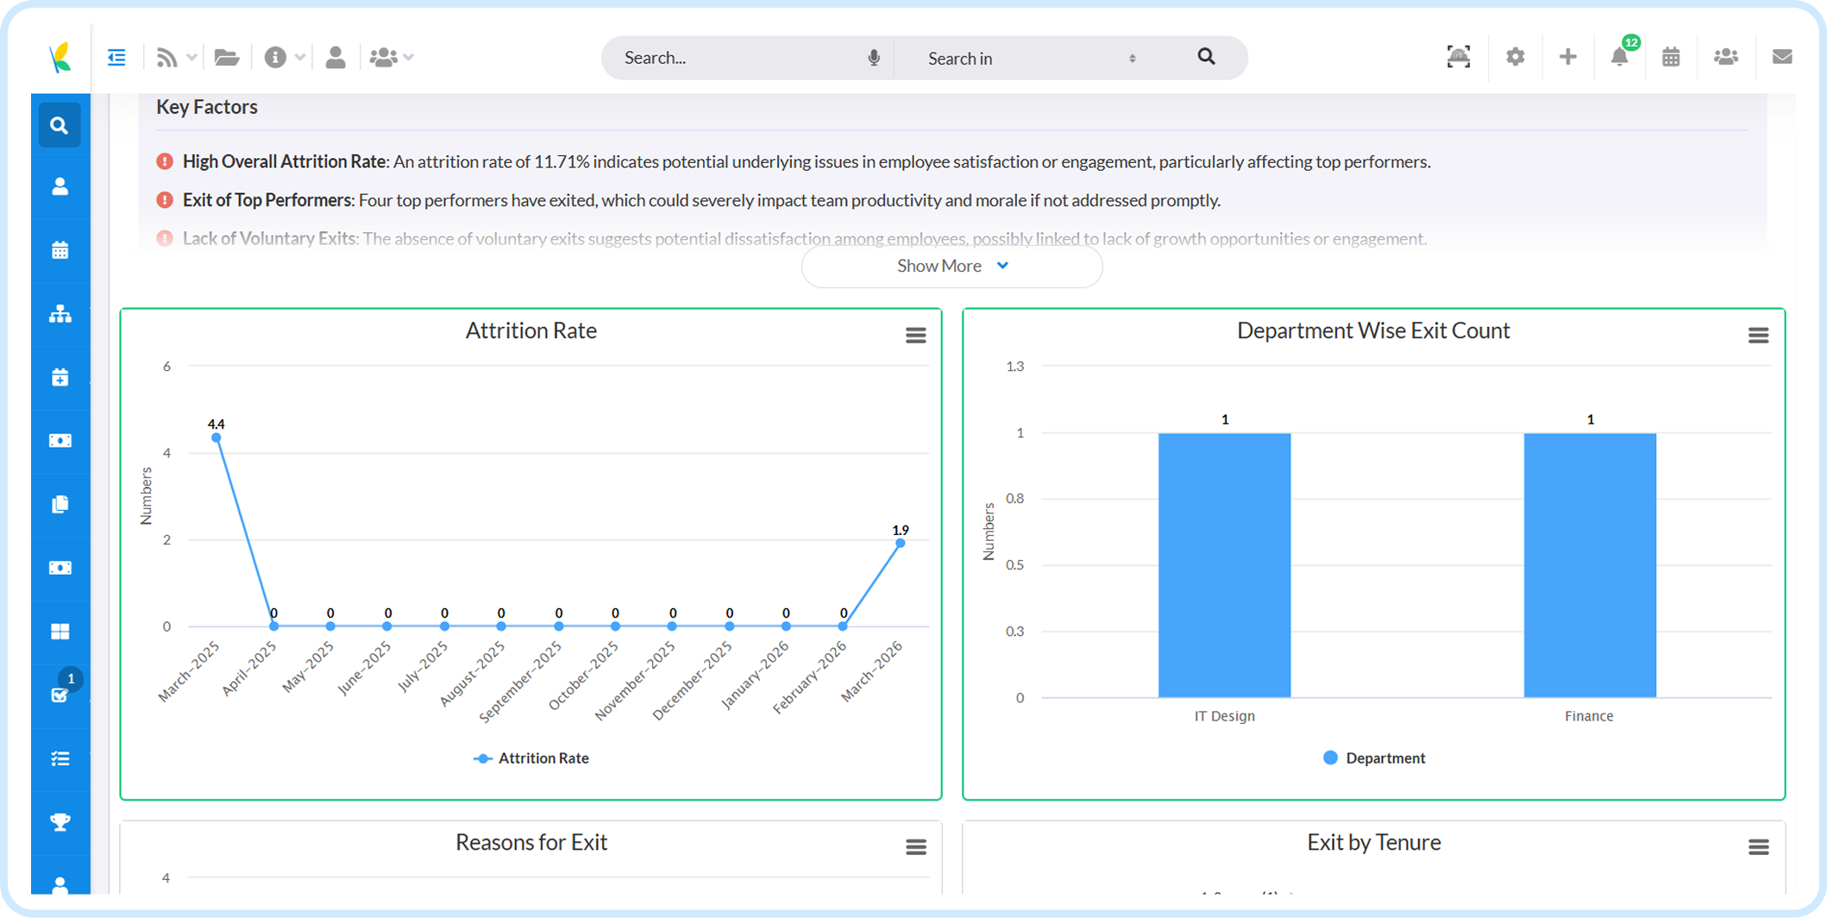This screenshot has width=1827, height=918.
Task: Open the Attrition Rate chart menu
Action: pyautogui.click(x=916, y=336)
